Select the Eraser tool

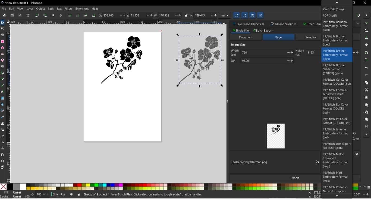[2, 136]
